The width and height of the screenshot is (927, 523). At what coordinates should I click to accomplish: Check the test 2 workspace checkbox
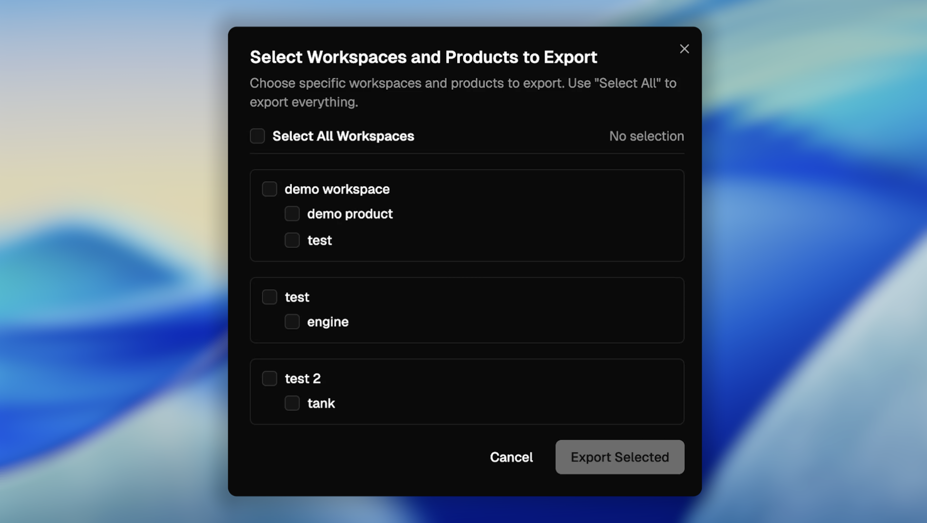270,378
